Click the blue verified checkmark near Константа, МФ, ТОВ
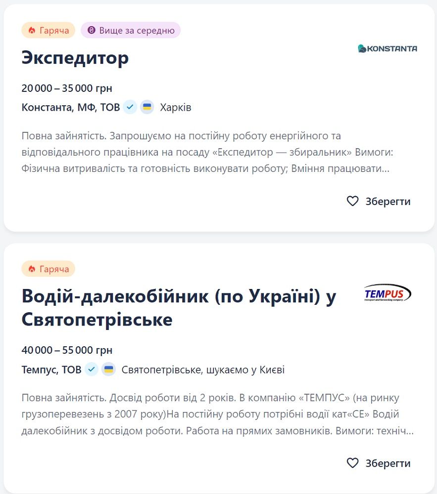 pyautogui.click(x=129, y=107)
